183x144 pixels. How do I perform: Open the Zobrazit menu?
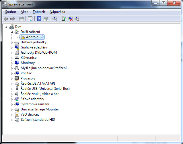coord(39,12)
